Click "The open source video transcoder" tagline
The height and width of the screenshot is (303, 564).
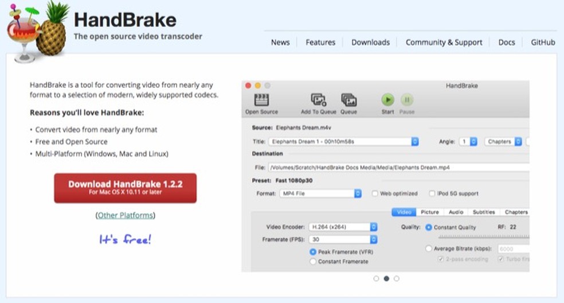138,36
